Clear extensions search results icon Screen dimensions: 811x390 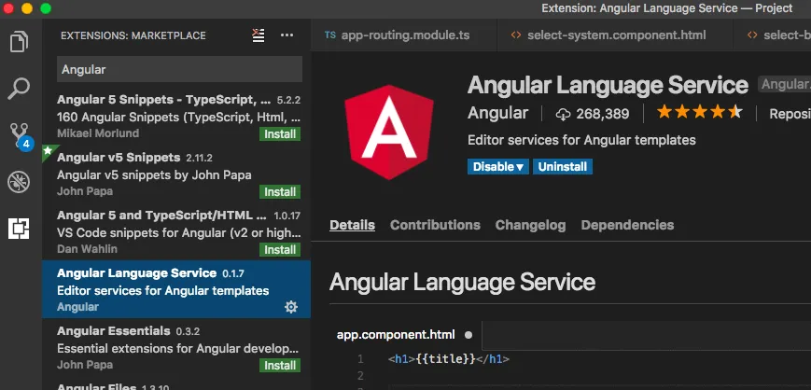click(x=259, y=35)
